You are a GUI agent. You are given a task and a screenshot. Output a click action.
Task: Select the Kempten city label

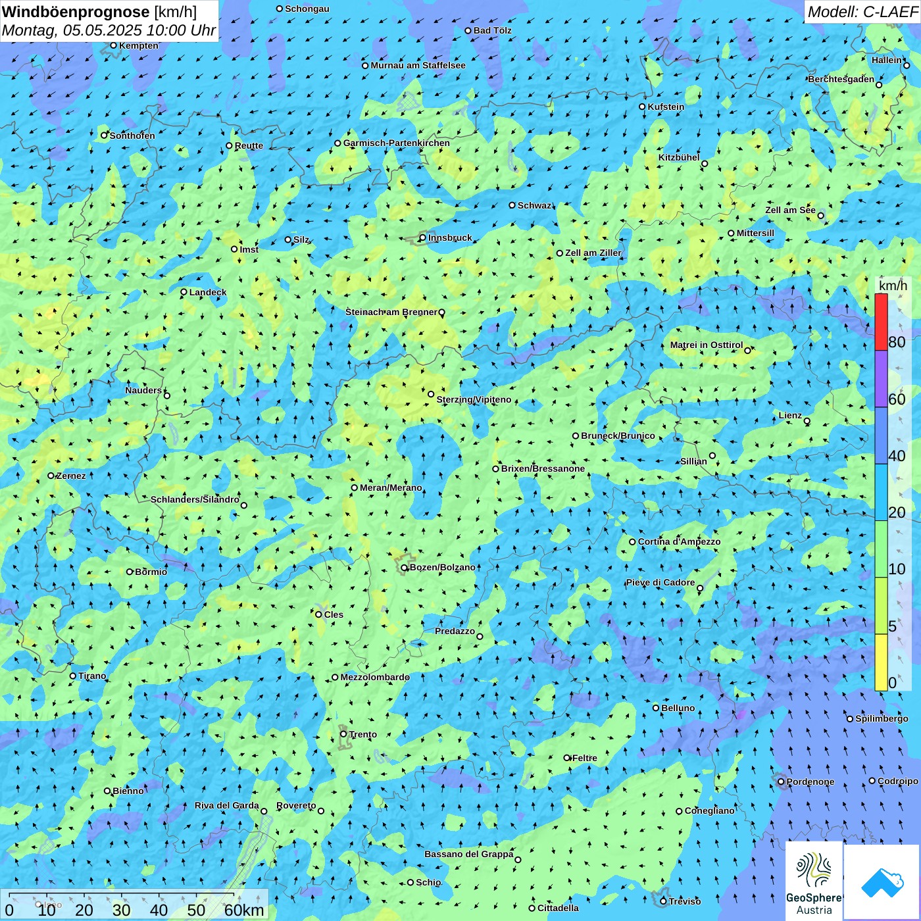139,45
